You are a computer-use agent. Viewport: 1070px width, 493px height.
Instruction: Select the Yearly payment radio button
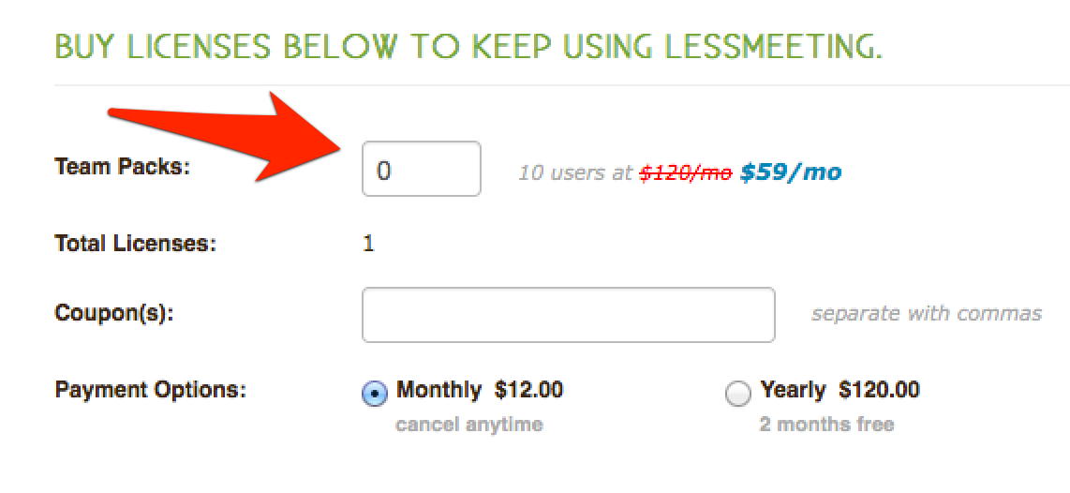point(738,394)
